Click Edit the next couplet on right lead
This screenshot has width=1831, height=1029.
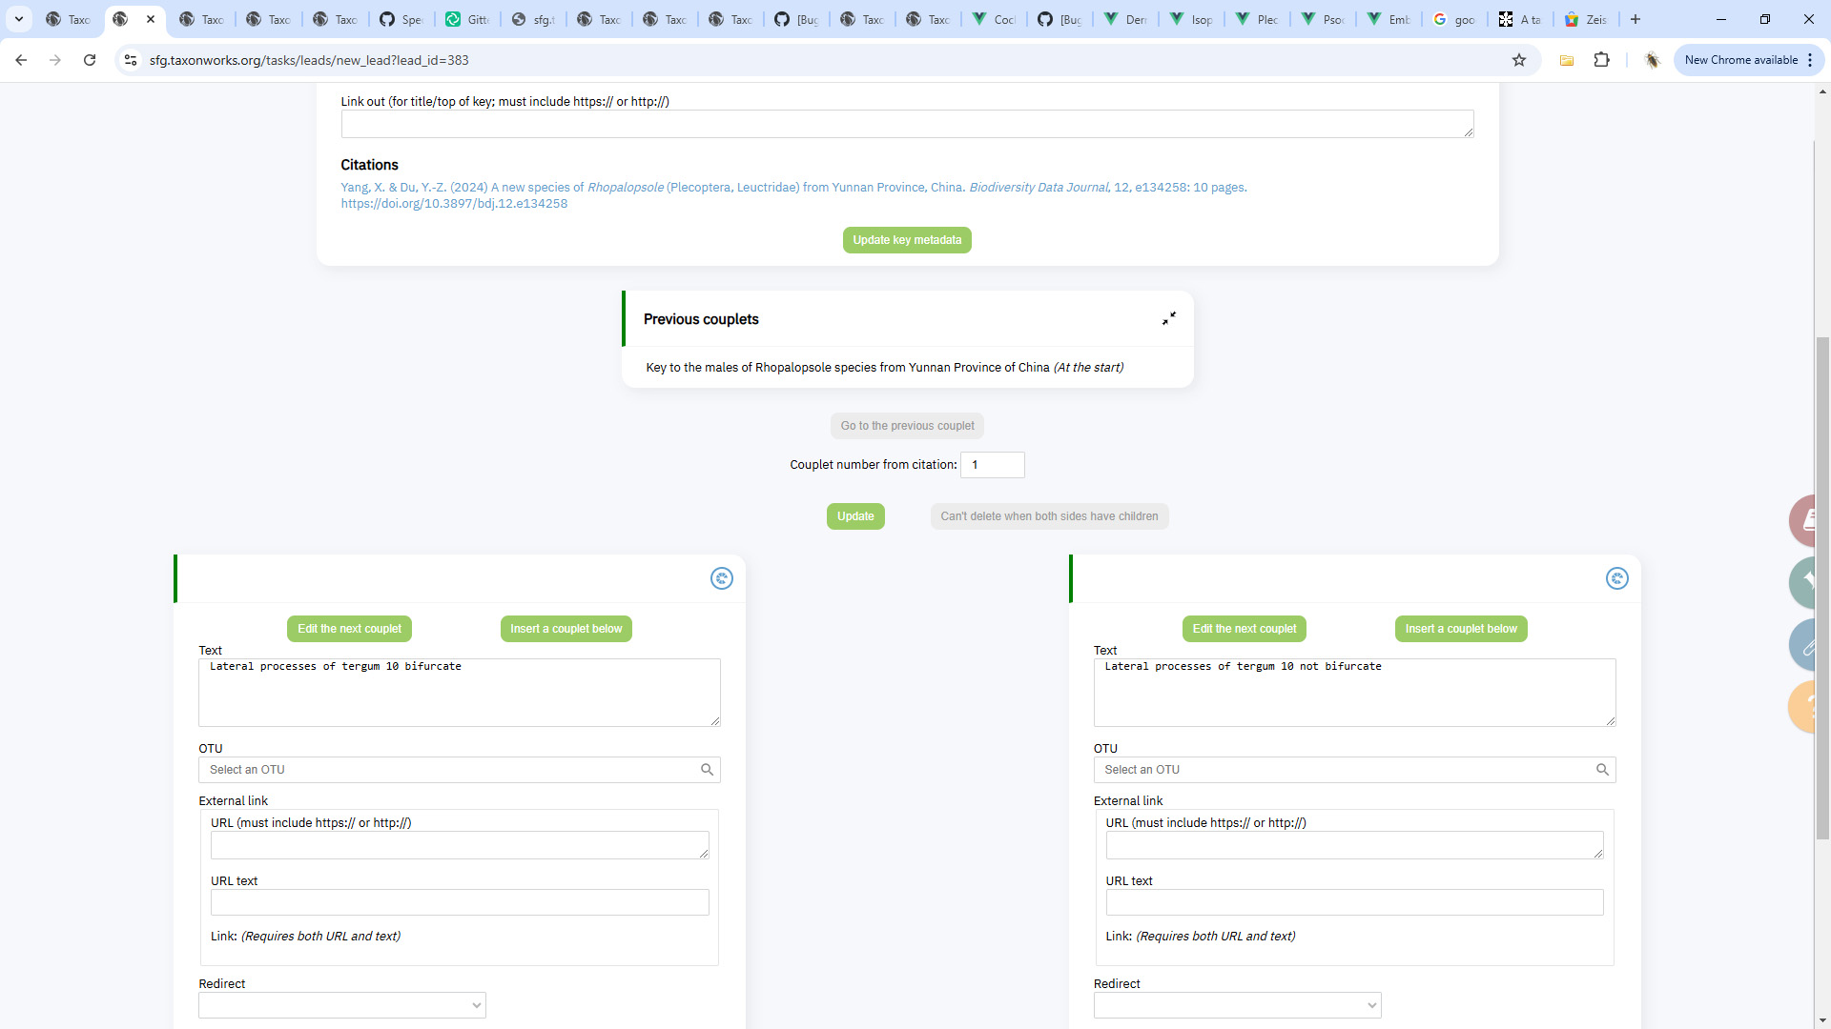pyautogui.click(x=1245, y=629)
